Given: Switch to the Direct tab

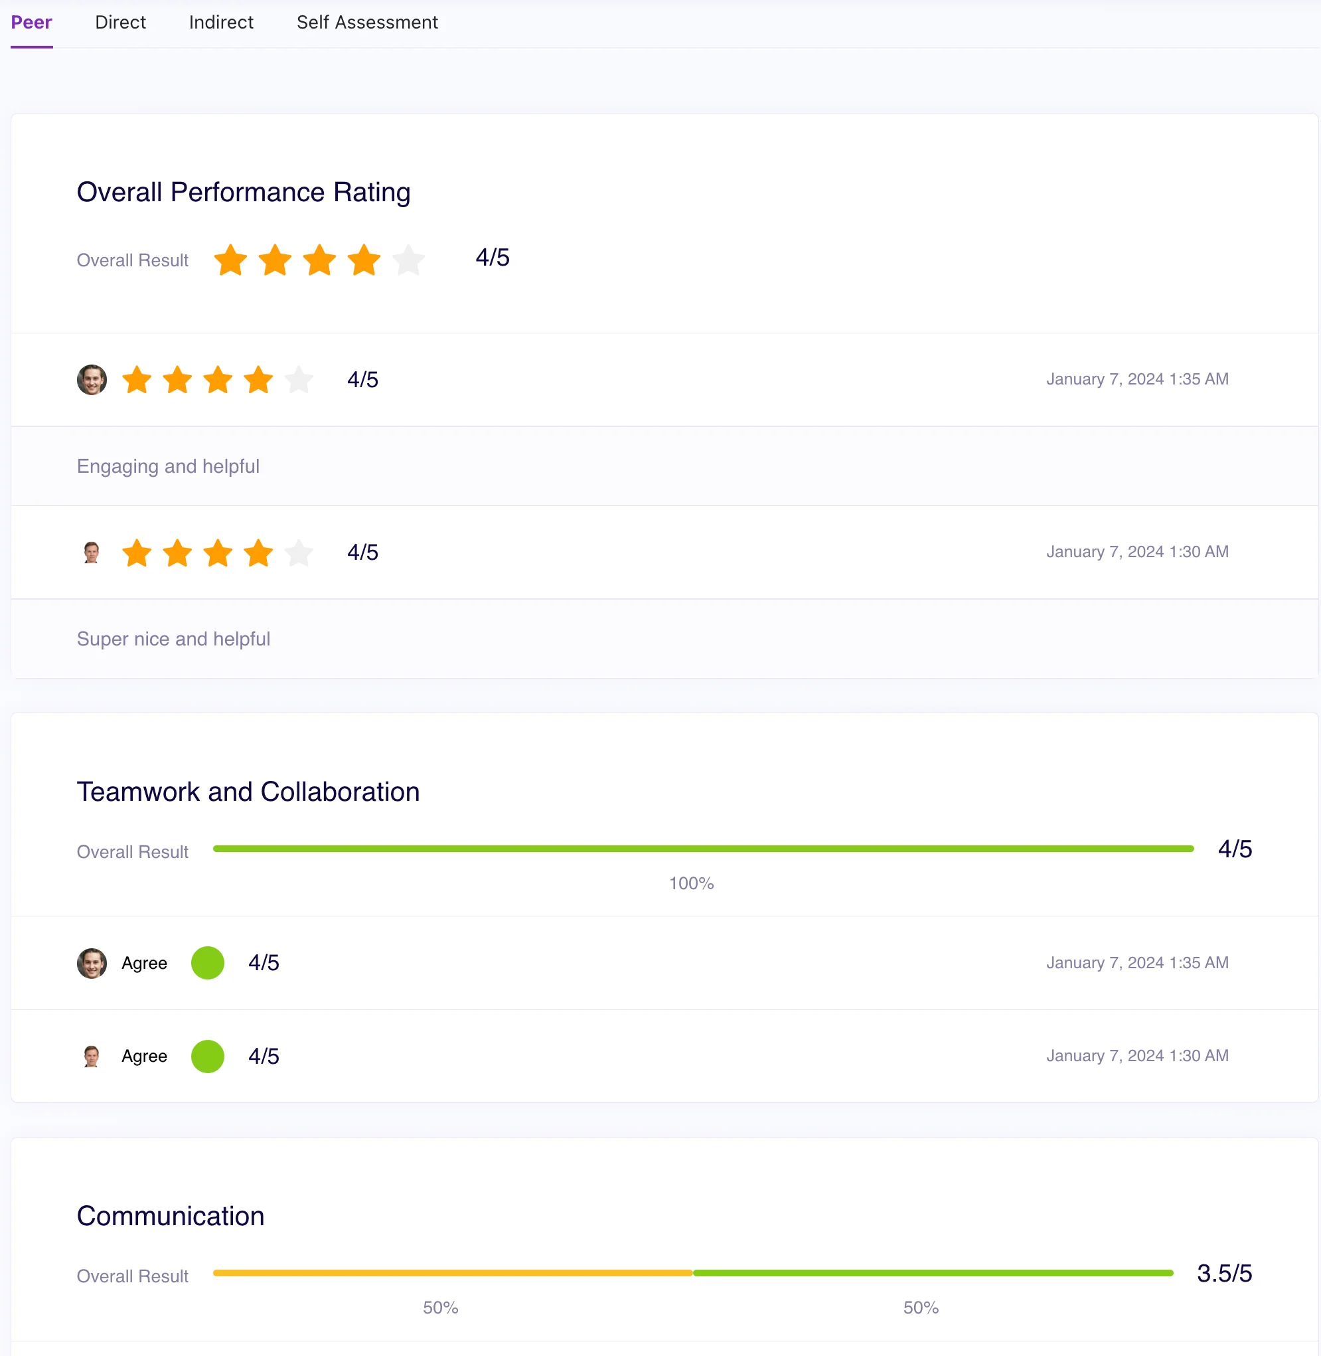Looking at the screenshot, I should pyautogui.click(x=119, y=22).
